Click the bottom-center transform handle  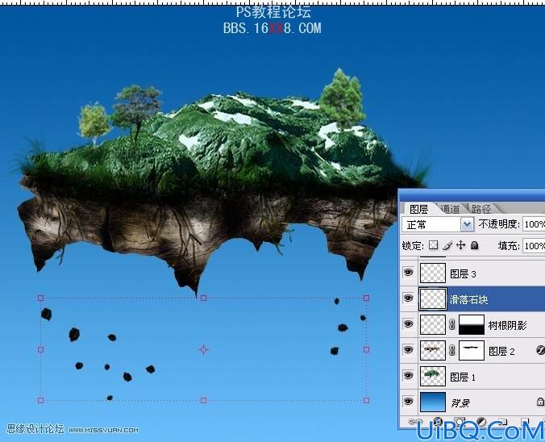point(204,401)
